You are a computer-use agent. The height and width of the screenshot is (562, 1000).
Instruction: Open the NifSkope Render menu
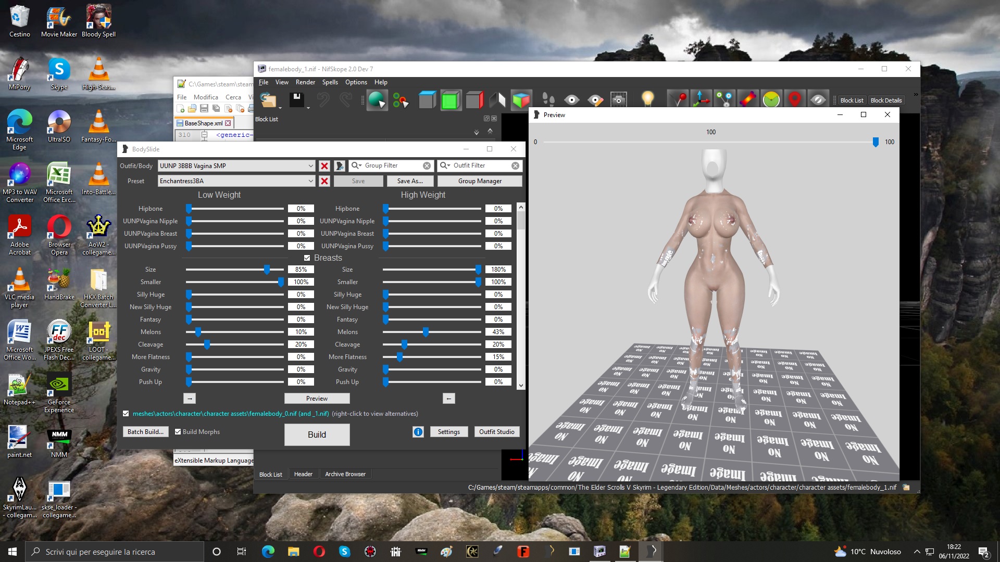click(305, 82)
